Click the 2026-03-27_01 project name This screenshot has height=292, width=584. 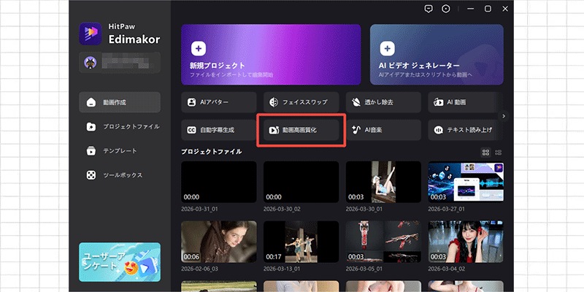[x=446, y=209]
